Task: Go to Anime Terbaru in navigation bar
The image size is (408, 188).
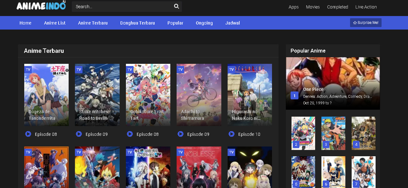Action: 93,23
